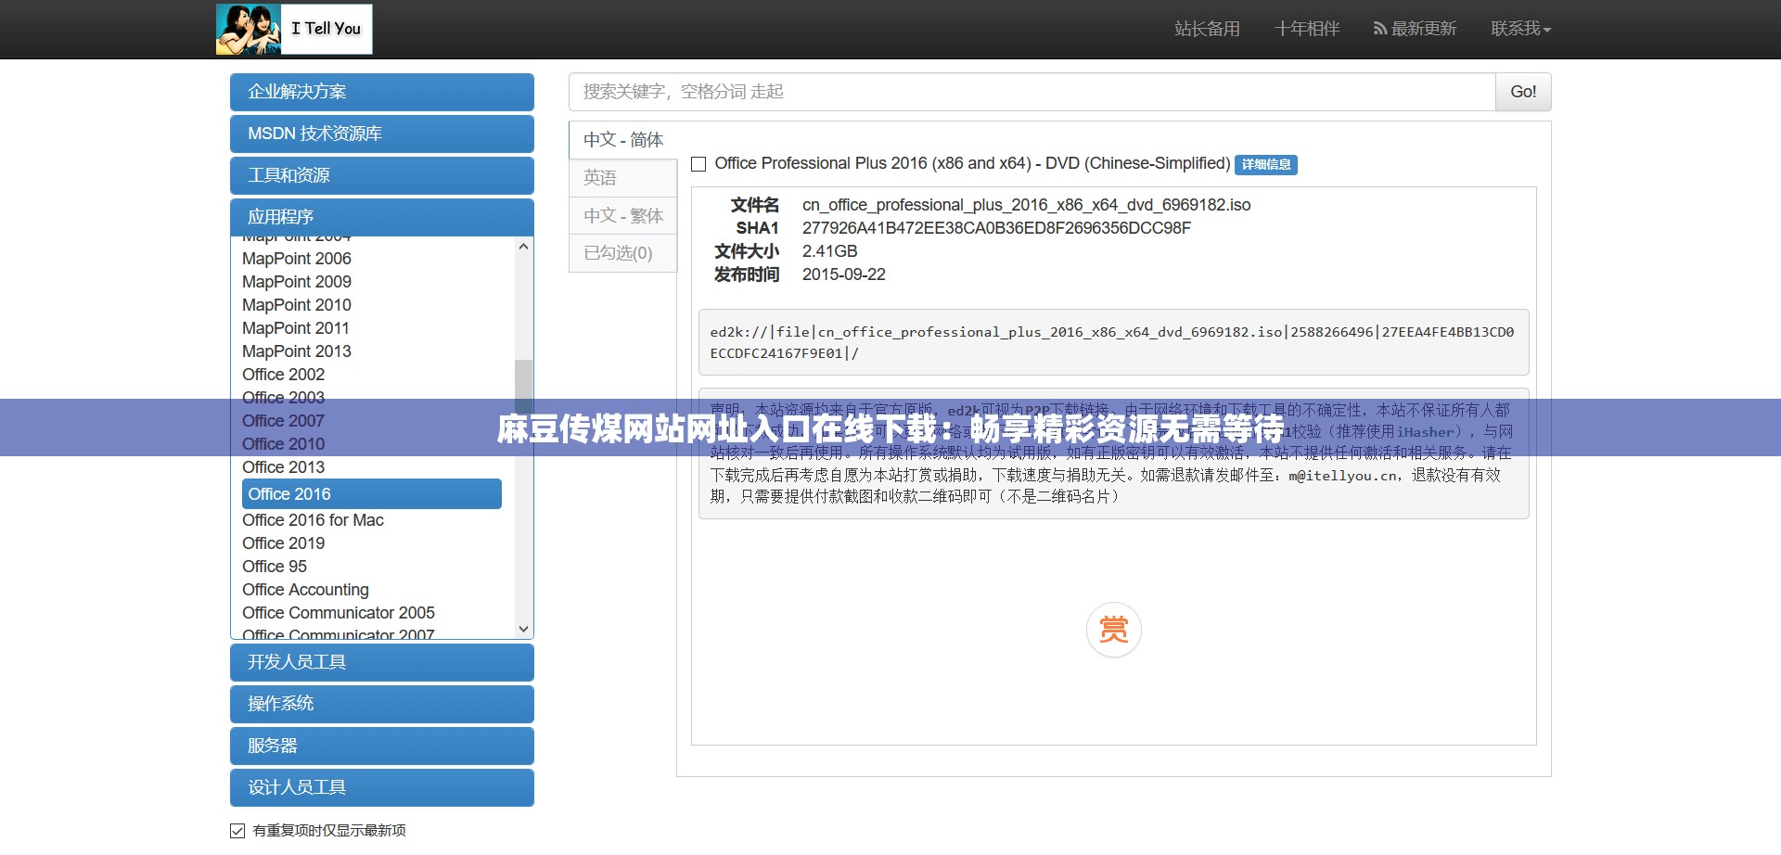Click the RSS 最新更新 link
Image resolution: width=1781 pixels, height=855 pixels.
(1415, 29)
